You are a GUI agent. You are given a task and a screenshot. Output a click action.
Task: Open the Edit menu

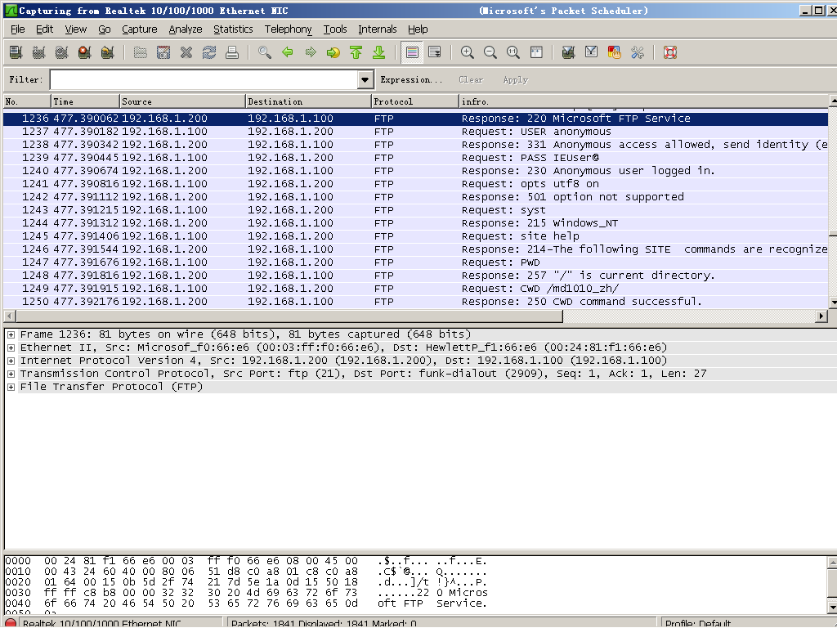click(44, 29)
